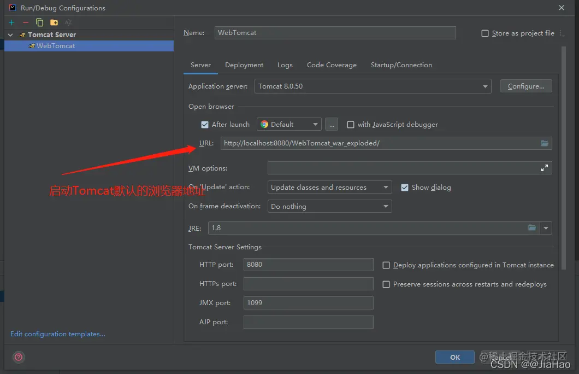This screenshot has height=374, width=579.
Task: Click the folder icon in the URL field
Action: point(544,143)
